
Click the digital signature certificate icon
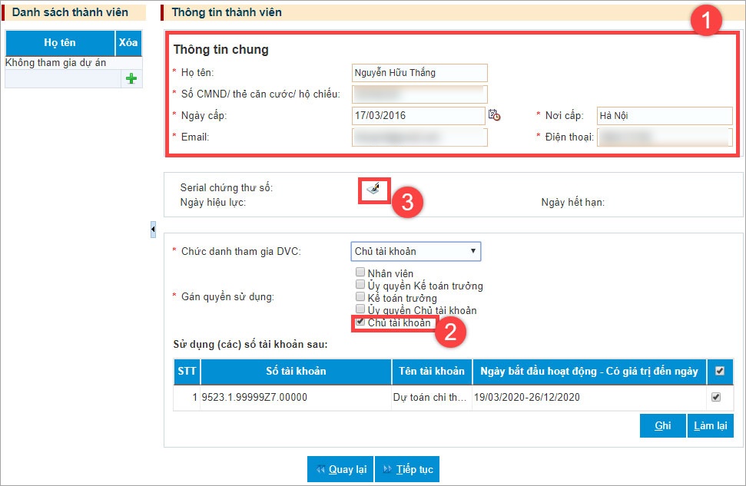[373, 189]
